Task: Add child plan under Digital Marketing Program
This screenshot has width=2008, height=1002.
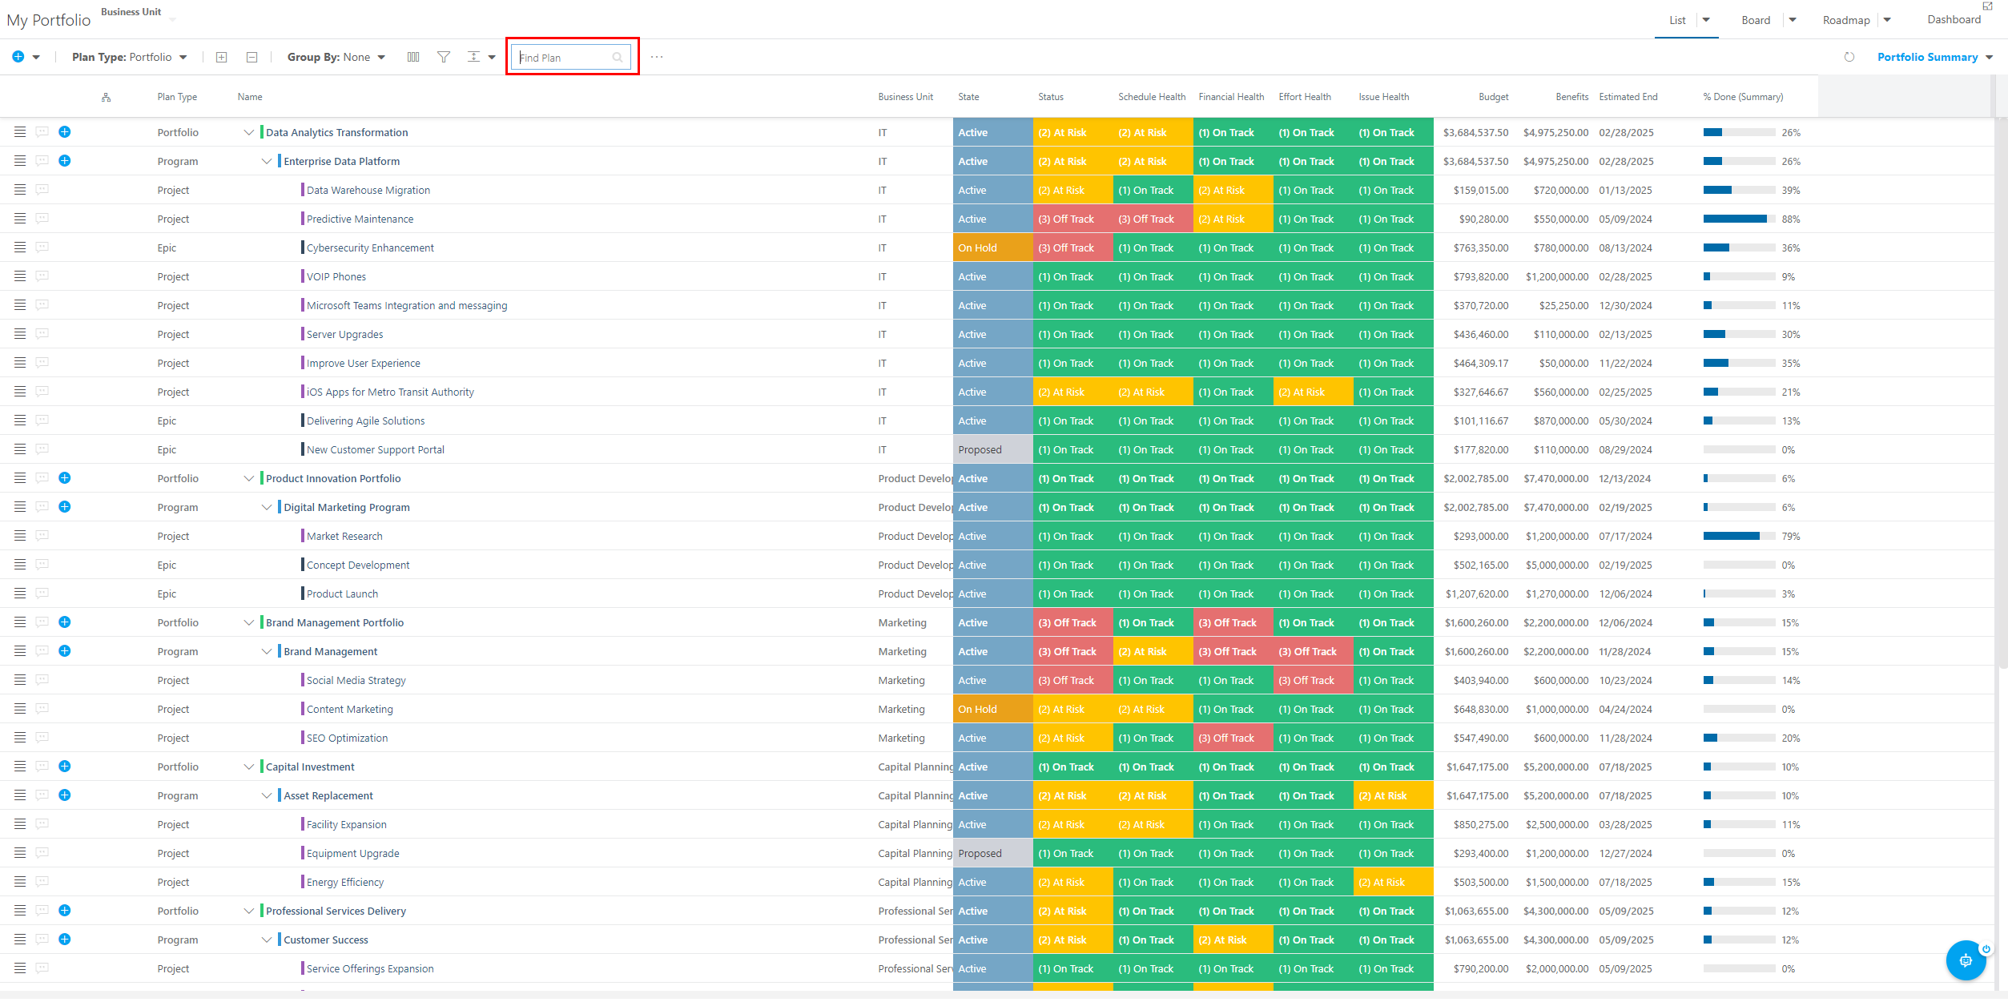Action: 65,507
